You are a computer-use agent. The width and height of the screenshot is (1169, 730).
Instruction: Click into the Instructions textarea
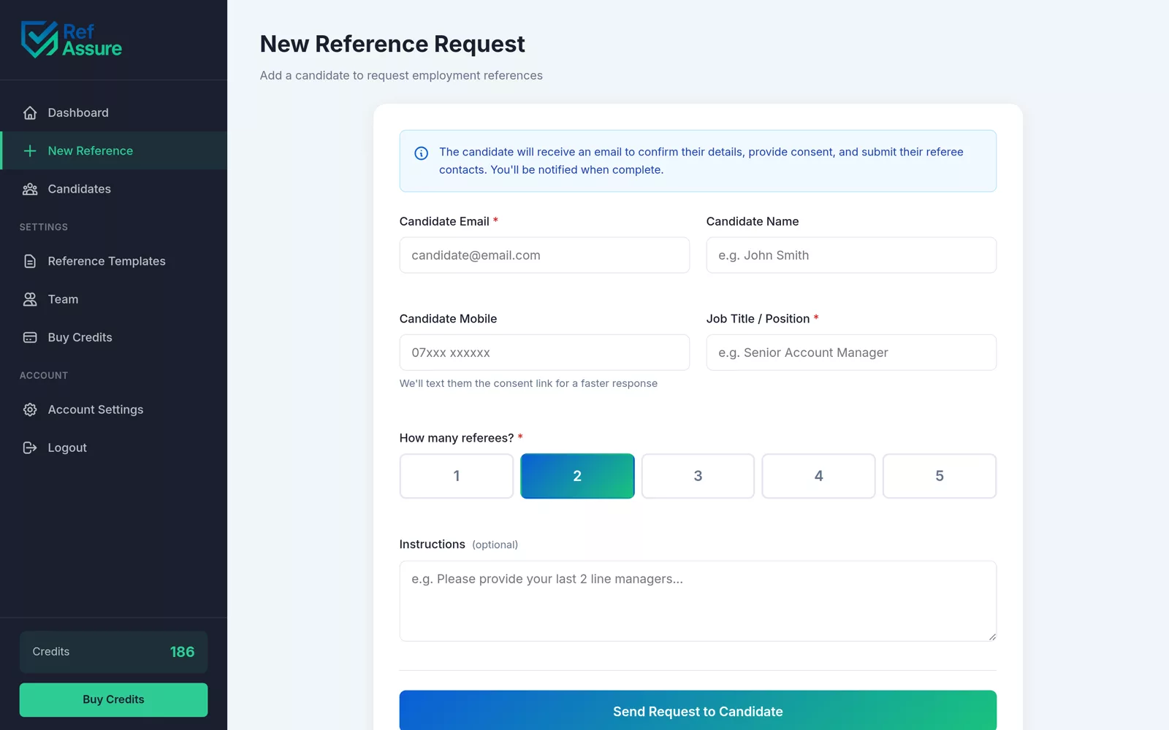pos(698,601)
